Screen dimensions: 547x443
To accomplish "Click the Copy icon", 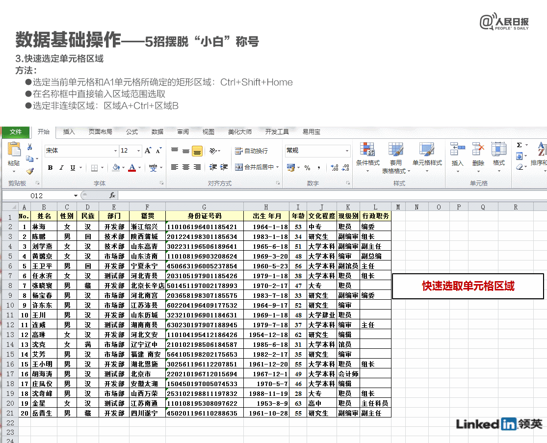I will [30, 159].
